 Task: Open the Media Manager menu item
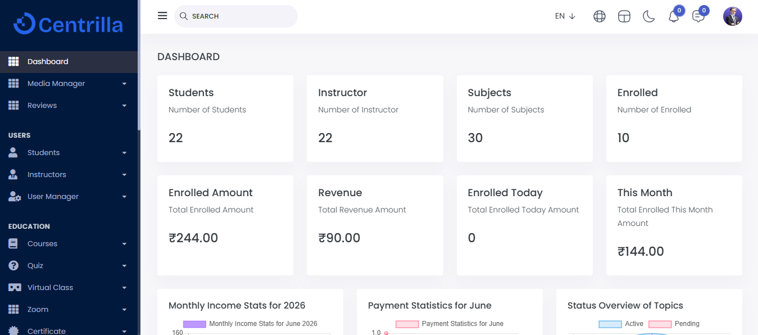[69, 84]
